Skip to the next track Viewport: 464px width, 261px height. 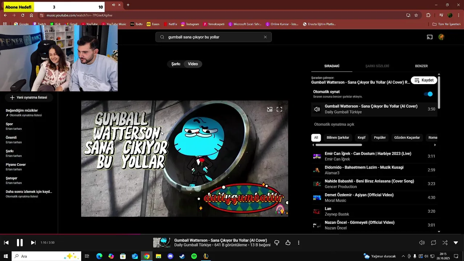coord(33,243)
